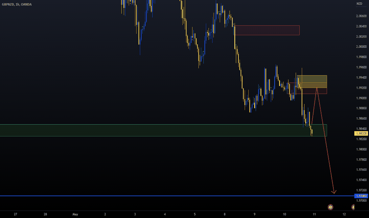The image size is (369, 218).
Task: Click the 1.98800 price axis label
Action: point(361,108)
